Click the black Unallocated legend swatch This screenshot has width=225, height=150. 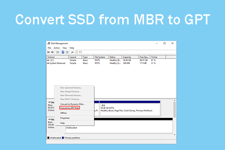[x=48, y=138]
